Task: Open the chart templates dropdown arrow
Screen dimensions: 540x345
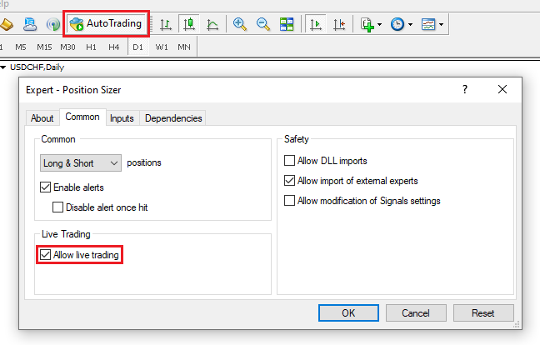Action: [x=441, y=25]
